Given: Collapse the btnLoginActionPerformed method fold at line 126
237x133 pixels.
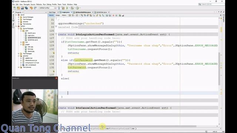Looking at the screenshot, I should tap(56, 34).
